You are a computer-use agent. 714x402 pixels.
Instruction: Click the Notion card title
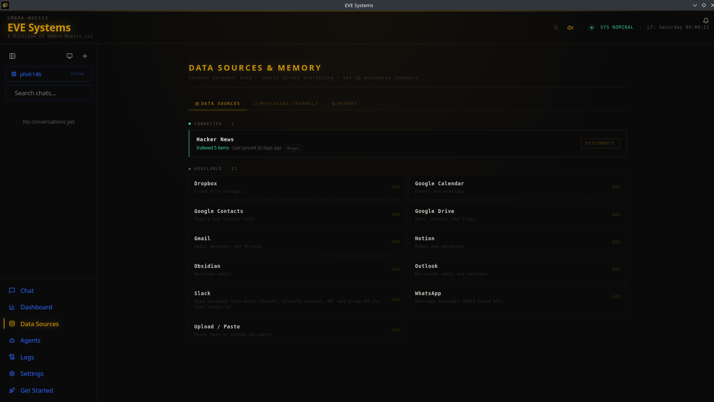(425, 238)
